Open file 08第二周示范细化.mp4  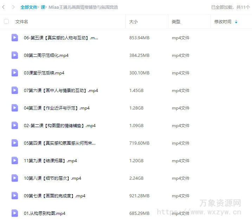coord(46,55)
